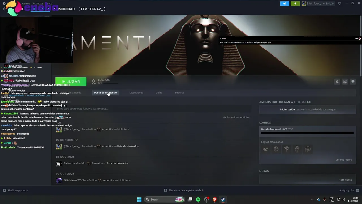Open Spotify from the taskbar
The height and width of the screenshot is (204, 362).
[198, 199]
